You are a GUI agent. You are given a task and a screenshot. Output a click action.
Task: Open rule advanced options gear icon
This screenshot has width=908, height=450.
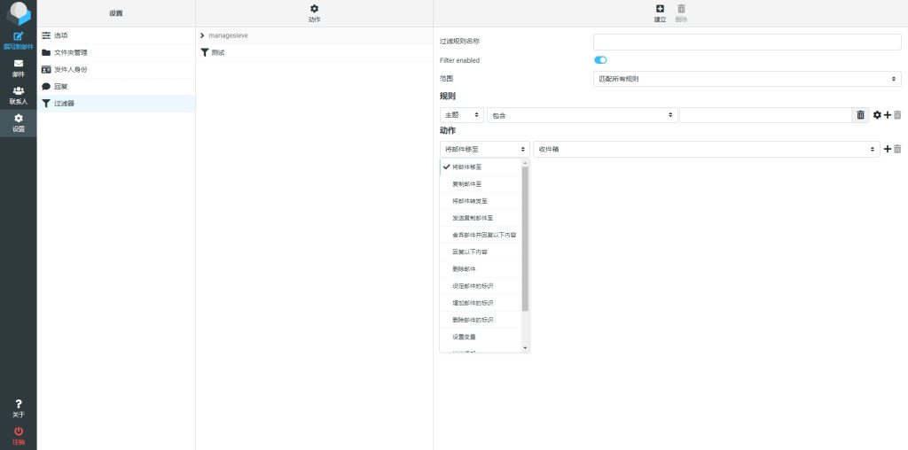[877, 115]
